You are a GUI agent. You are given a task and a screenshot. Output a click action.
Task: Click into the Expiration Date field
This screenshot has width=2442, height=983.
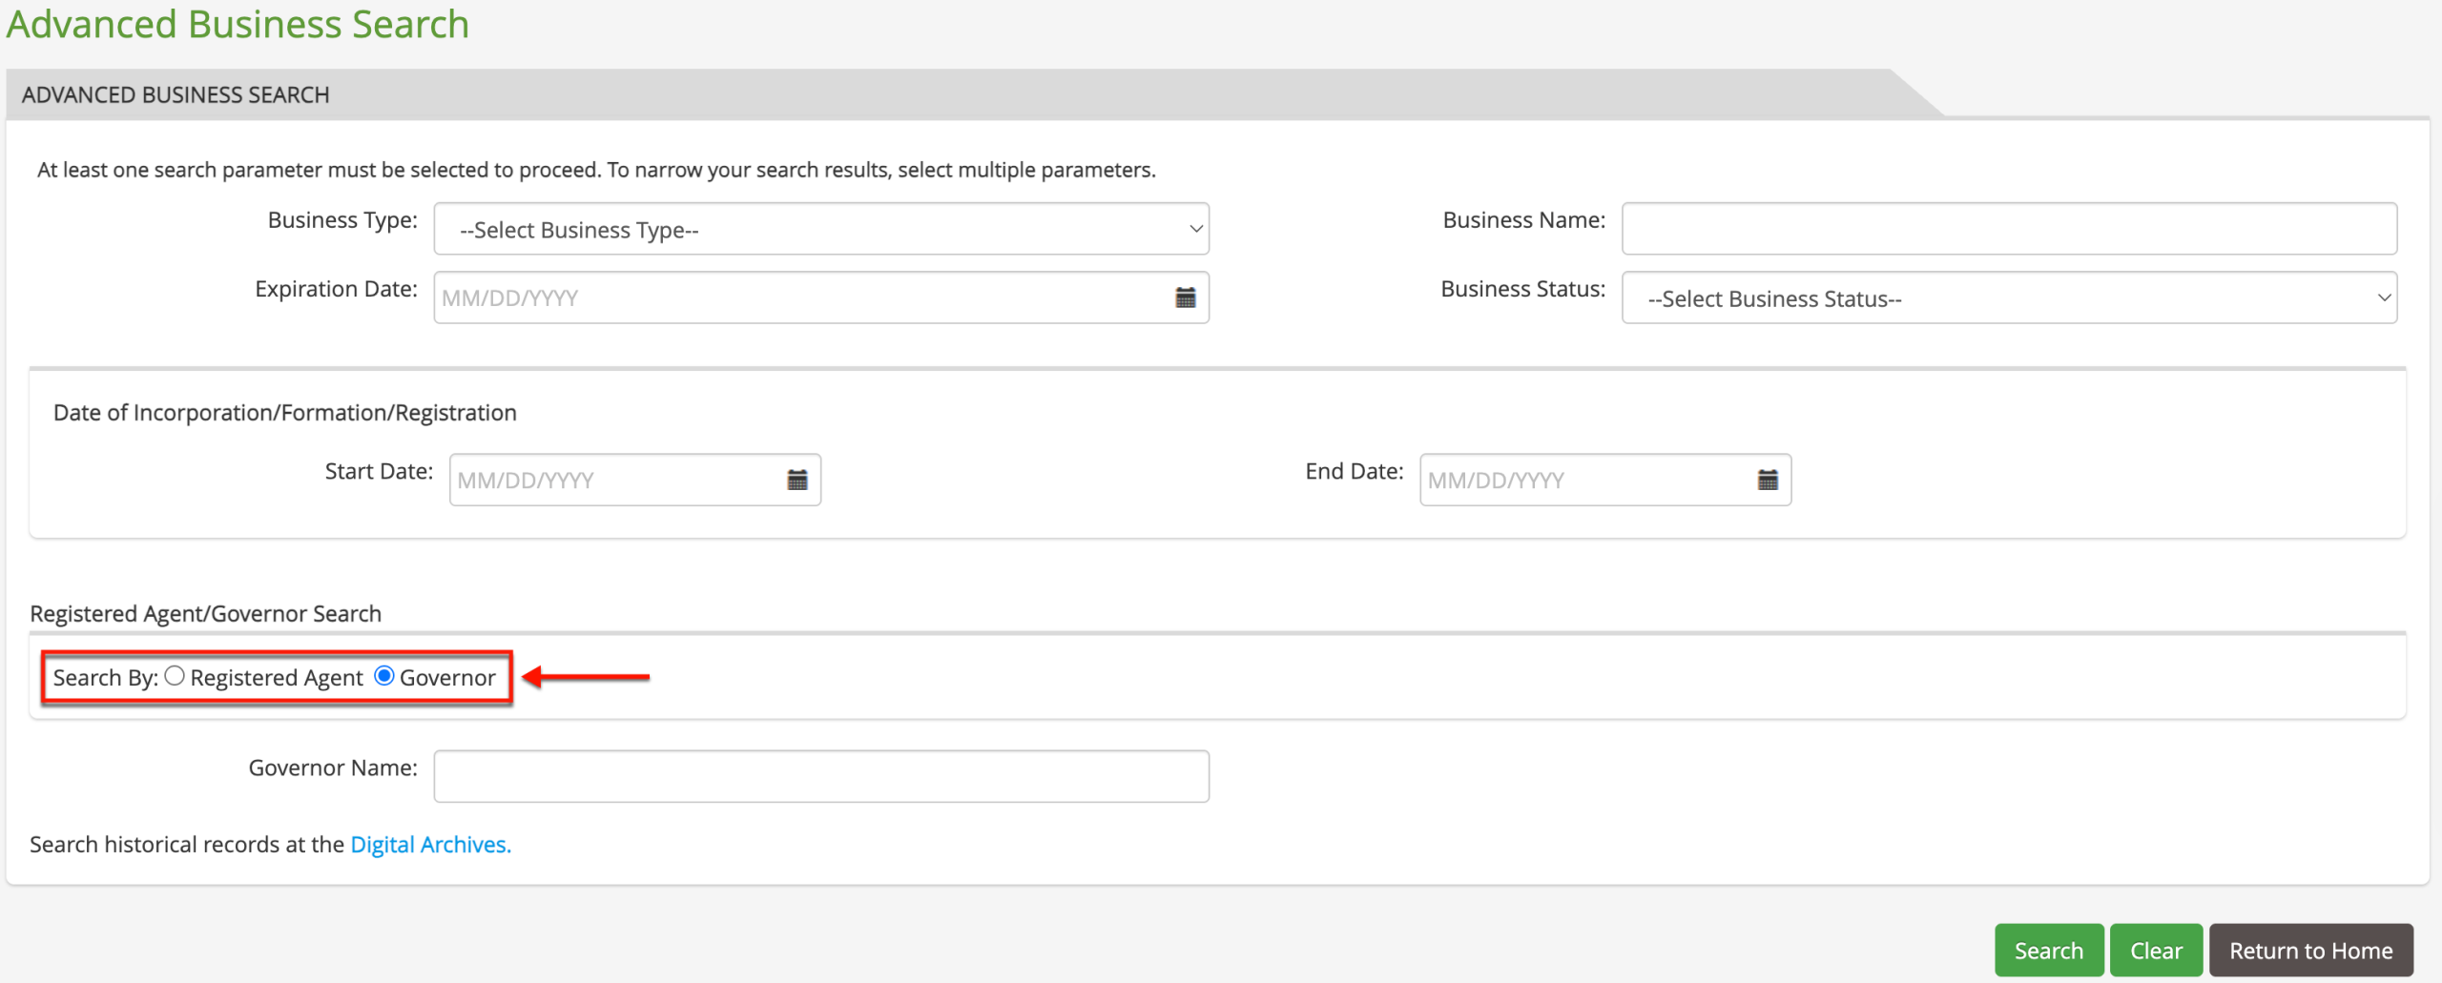click(x=821, y=297)
